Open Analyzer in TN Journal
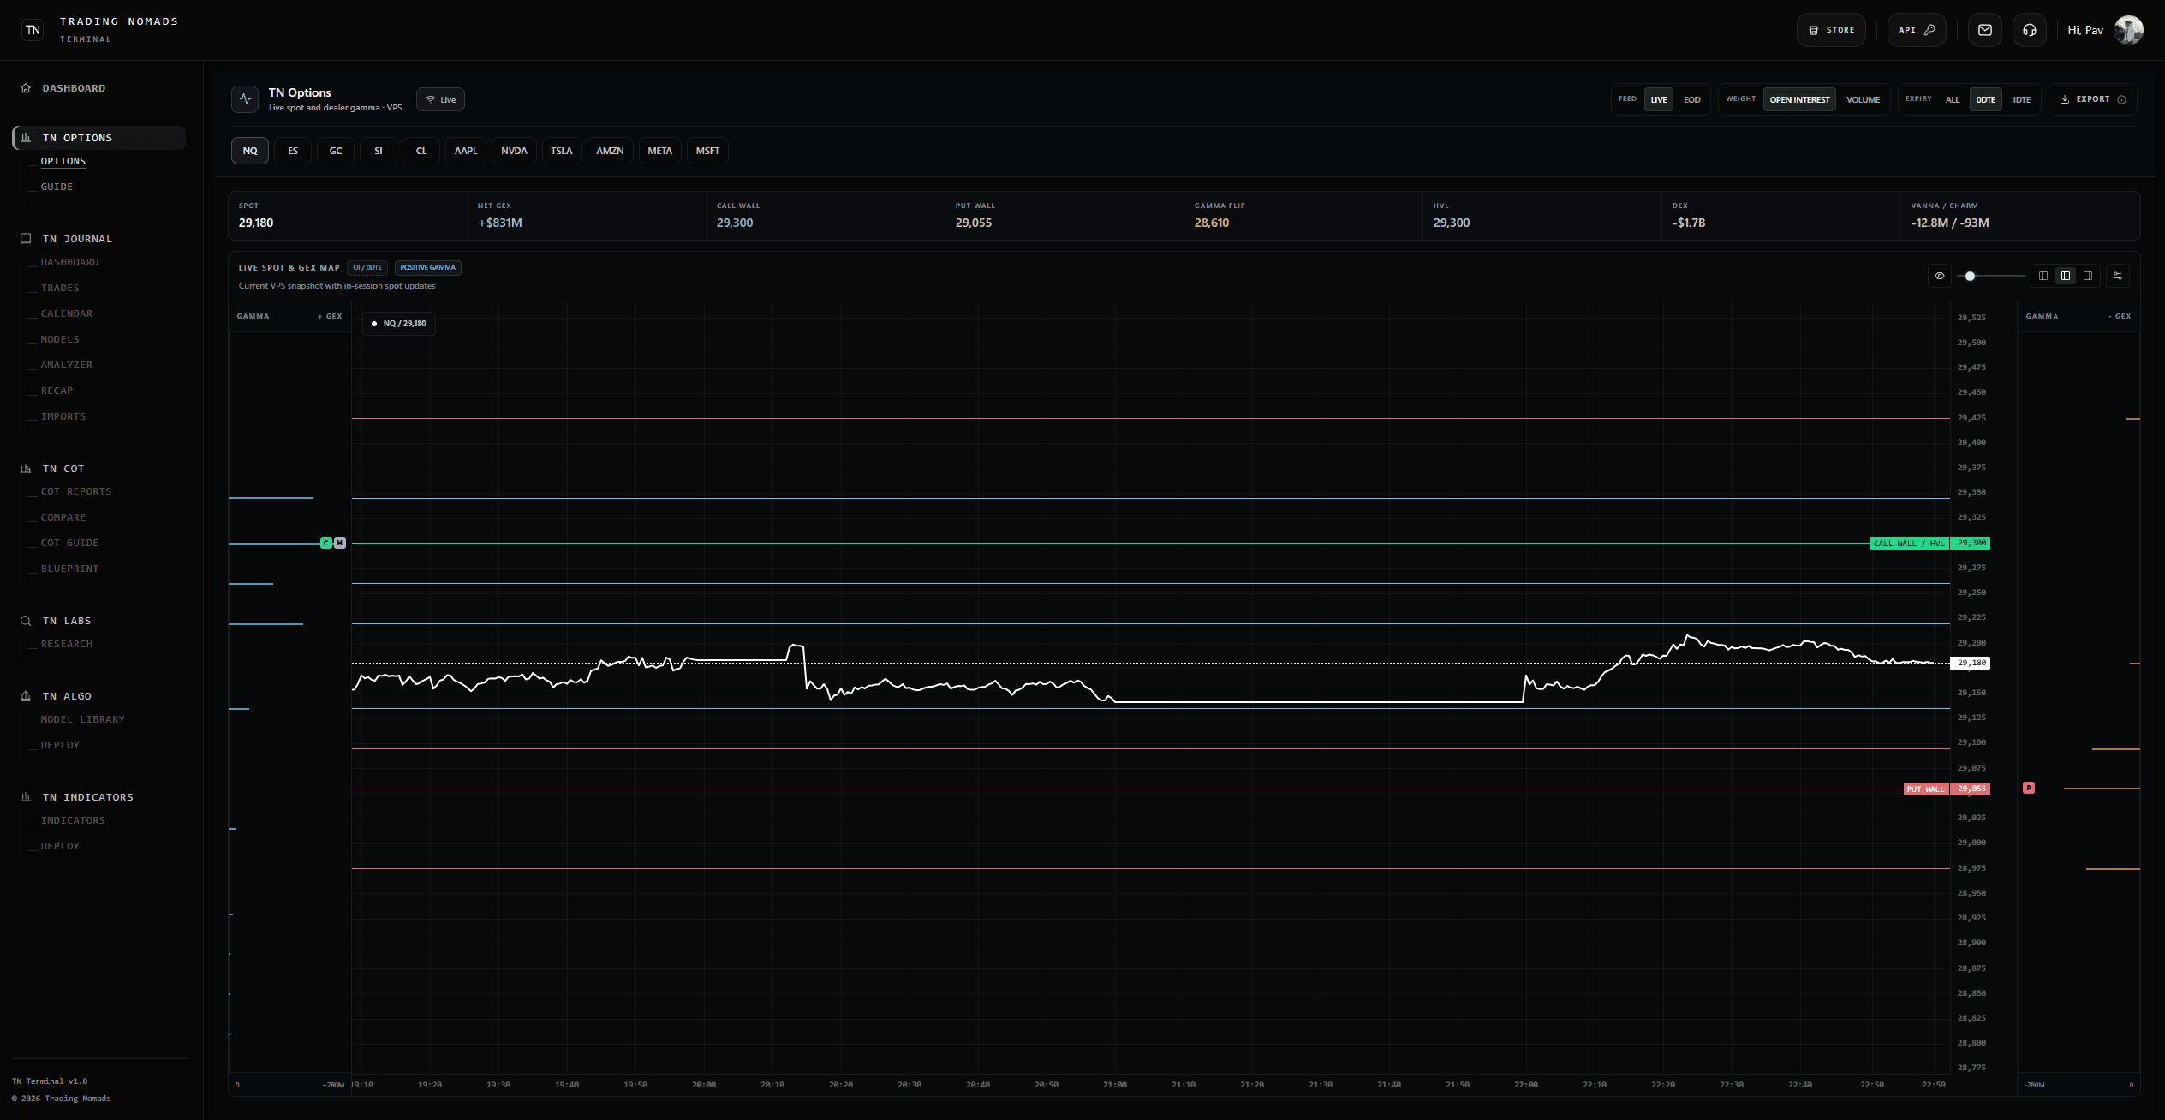Screen dimensions: 2165x1120 (67, 365)
